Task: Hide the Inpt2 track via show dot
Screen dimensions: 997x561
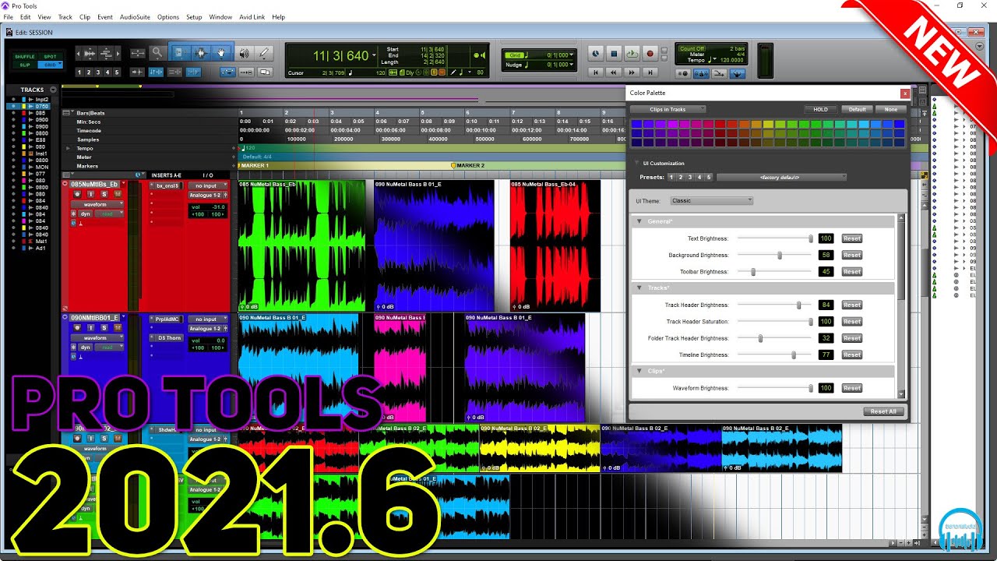Action: 13,99
